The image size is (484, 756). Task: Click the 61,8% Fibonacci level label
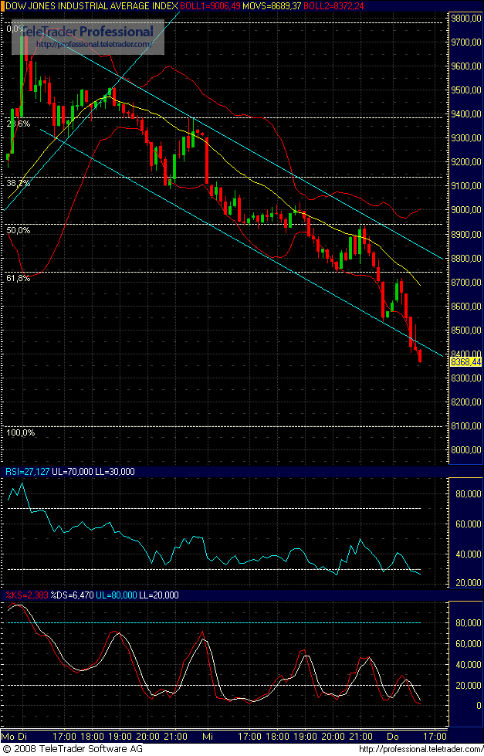click(19, 278)
